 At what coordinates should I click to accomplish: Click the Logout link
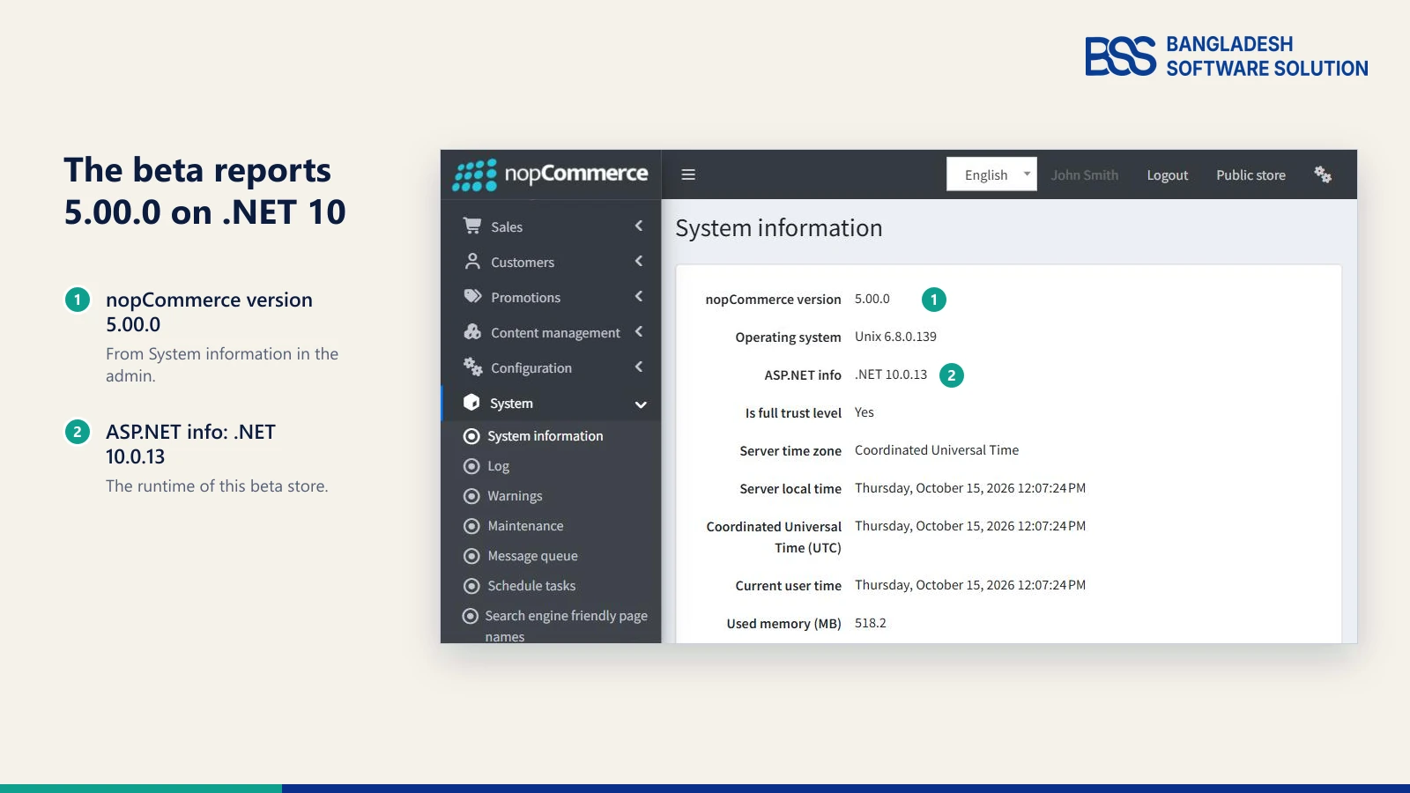coord(1167,175)
